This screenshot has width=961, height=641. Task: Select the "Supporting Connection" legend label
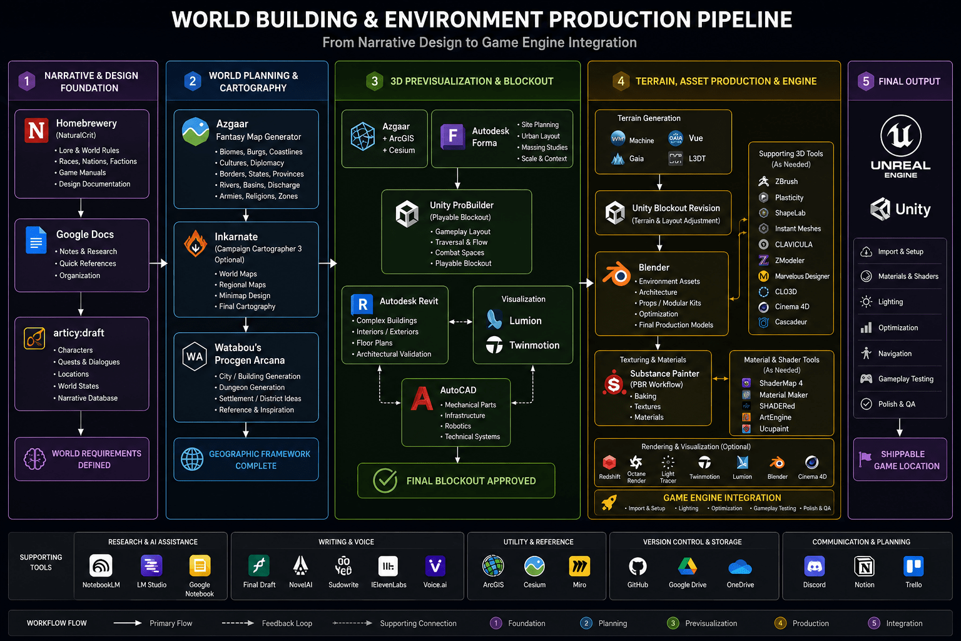pos(418,623)
